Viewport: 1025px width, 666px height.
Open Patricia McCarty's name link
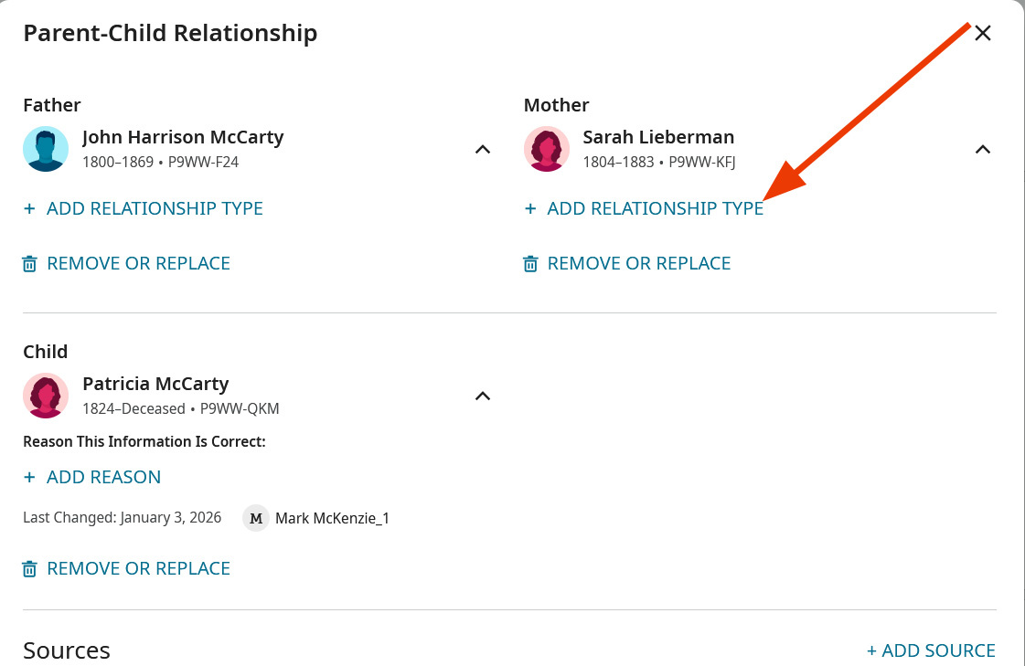click(155, 384)
